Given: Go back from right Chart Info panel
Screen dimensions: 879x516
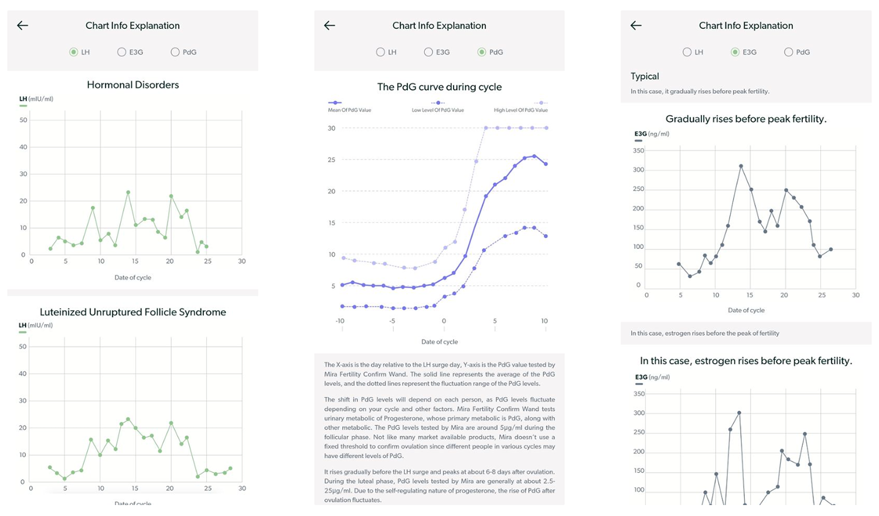Looking at the screenshot, I should [x=636, y=25].
